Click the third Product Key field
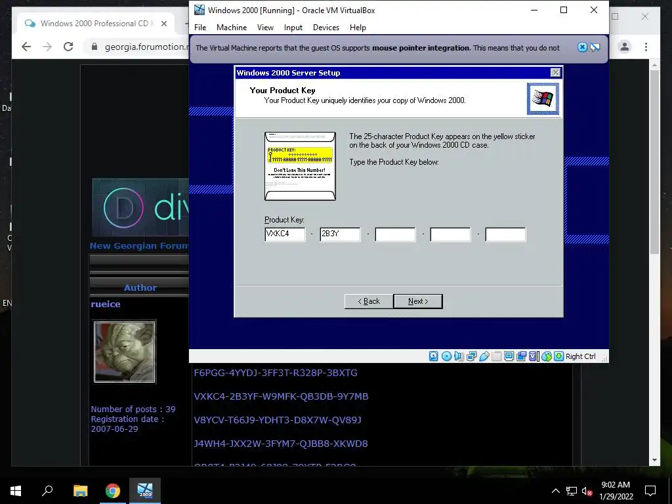The height and width of the screenshot is (504, 672). [395, 234]
